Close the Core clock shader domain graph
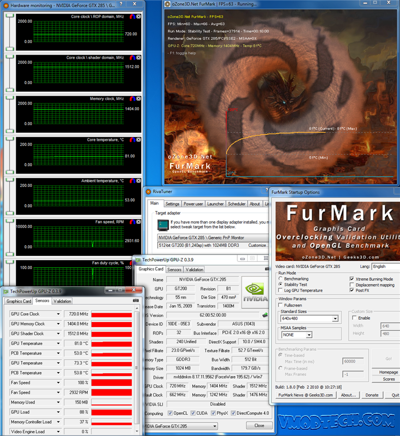Image resolution: width=400 pixels, height=436 pixels. [x=138, y=58]
